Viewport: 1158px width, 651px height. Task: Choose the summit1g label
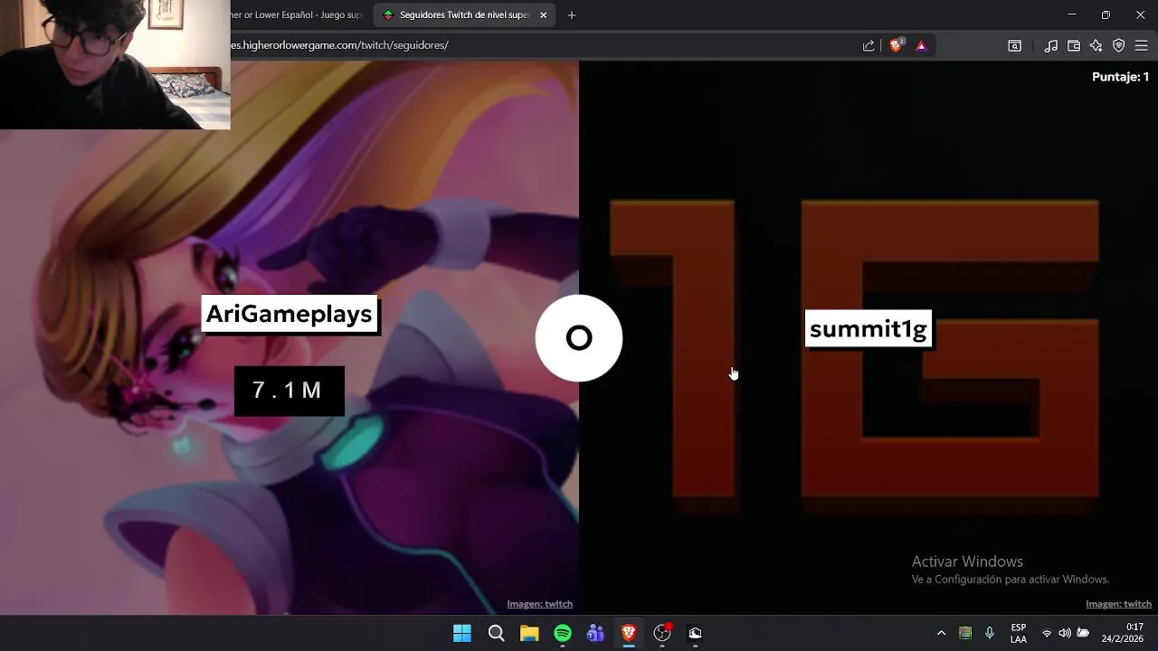[x=868, y=329]
